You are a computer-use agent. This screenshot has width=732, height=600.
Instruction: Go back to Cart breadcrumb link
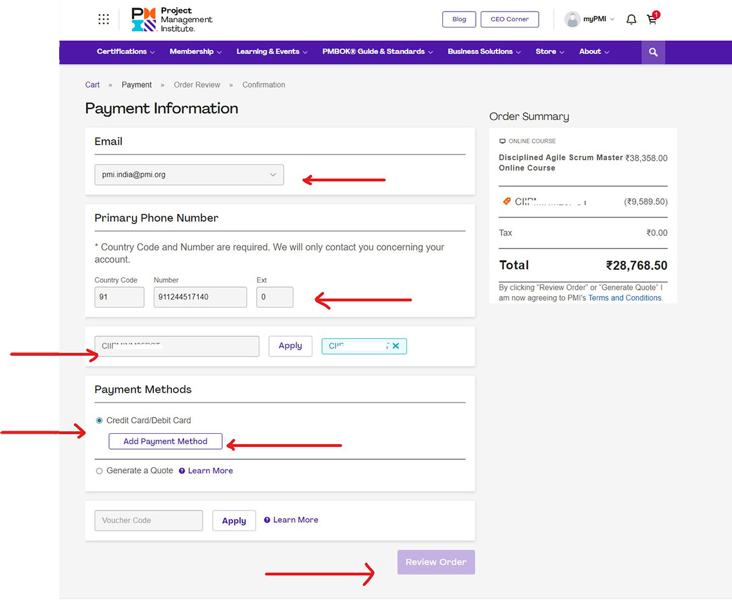click(x=92, y=85)
